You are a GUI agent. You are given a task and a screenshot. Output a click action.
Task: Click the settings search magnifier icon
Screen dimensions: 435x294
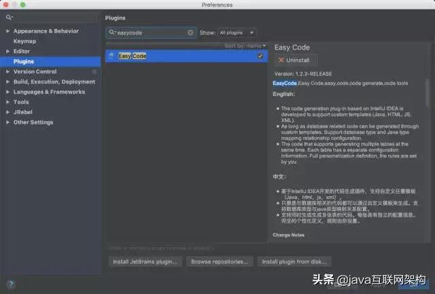[9, 18]
